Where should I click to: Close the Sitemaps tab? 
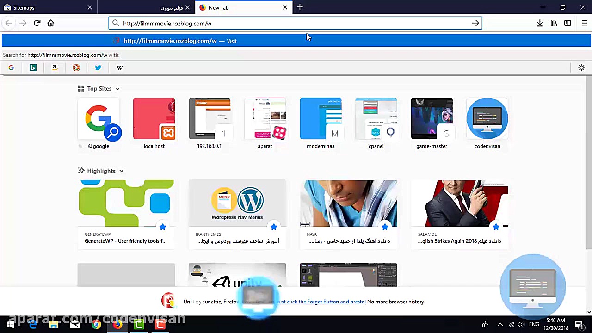90,7
